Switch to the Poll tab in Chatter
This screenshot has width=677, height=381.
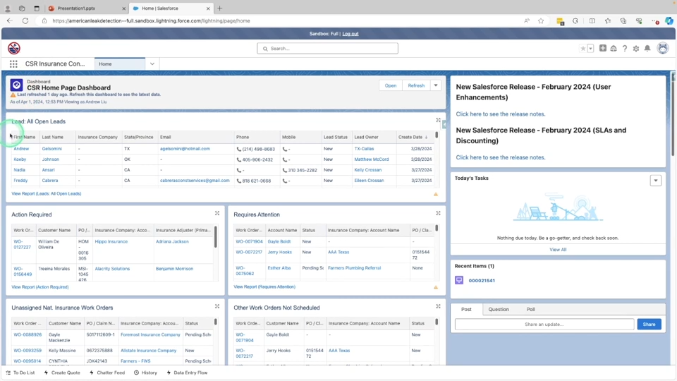point(530,309)
